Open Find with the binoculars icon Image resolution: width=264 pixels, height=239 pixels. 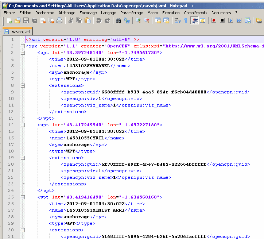click(119, 21)
